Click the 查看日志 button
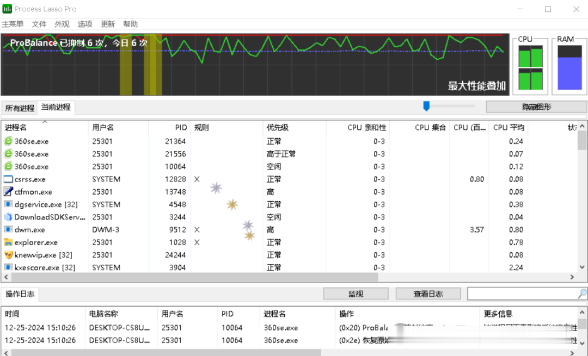 pos(428,294)
